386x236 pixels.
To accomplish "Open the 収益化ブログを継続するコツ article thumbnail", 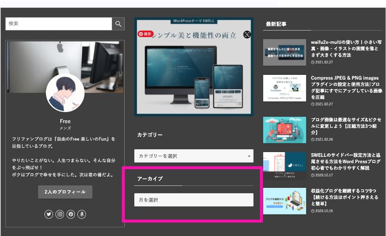I will [285, 201].
